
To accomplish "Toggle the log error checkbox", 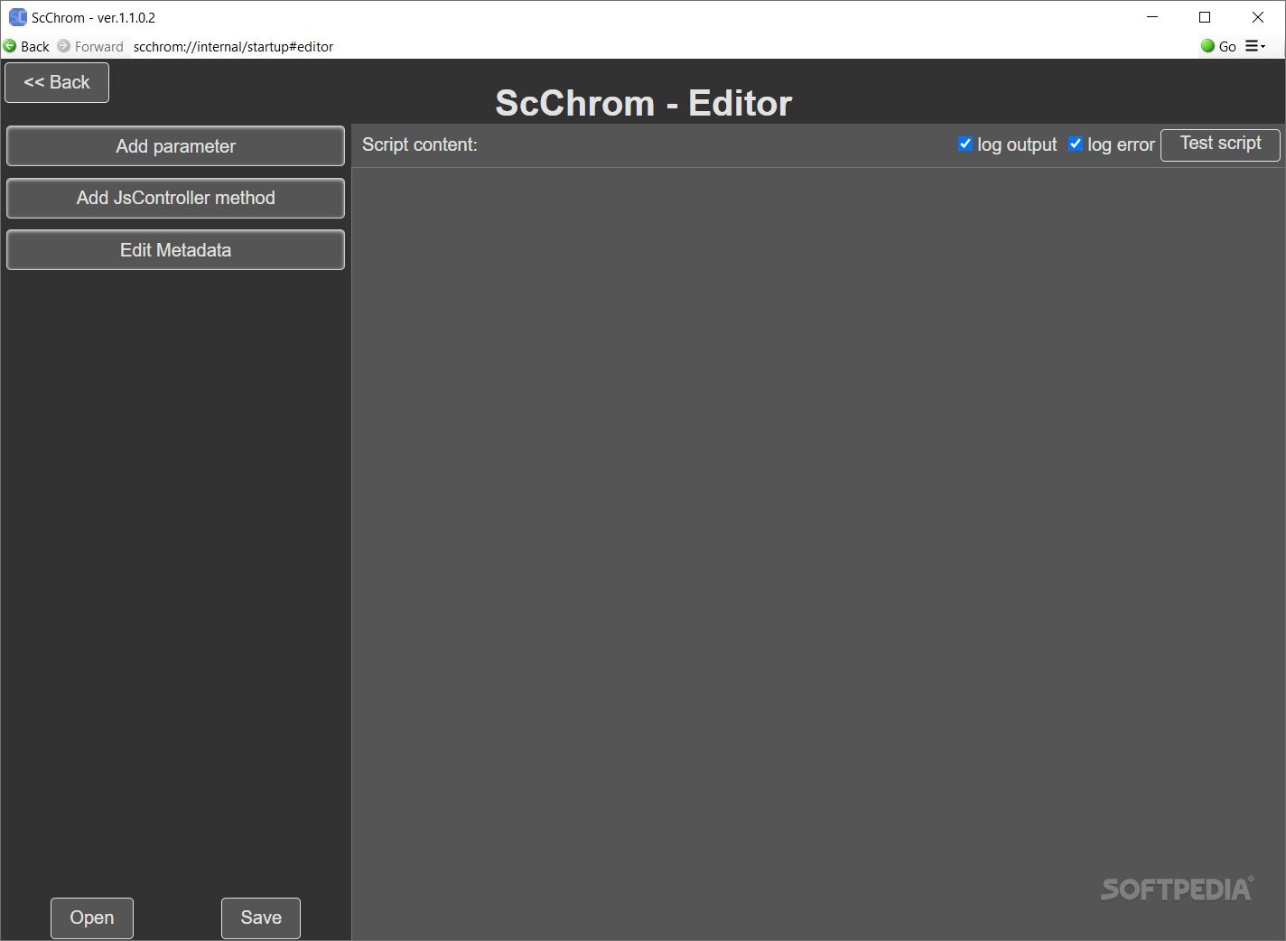I will 1076,144.
